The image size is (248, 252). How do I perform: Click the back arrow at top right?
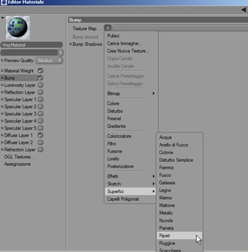tap(244, 10)
